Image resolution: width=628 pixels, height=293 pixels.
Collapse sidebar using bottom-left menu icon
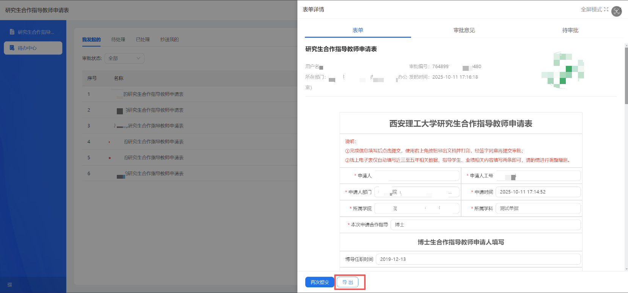pos(10,285)
